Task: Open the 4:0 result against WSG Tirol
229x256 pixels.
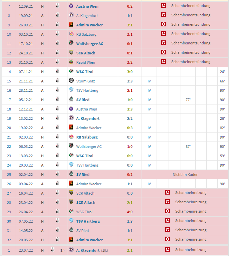Action: click(129, 212)
